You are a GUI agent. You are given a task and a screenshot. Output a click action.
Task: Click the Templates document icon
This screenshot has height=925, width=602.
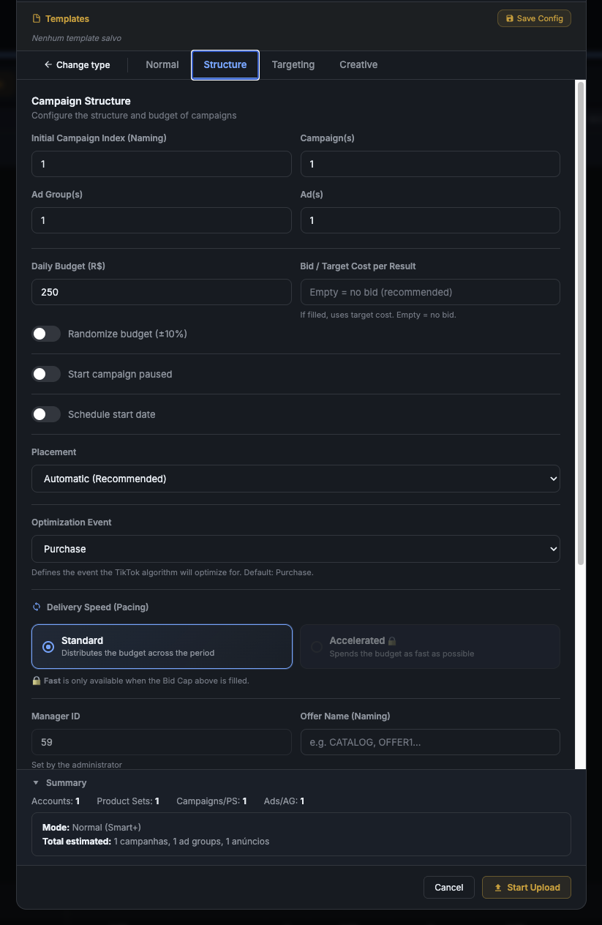pos(37,18)
